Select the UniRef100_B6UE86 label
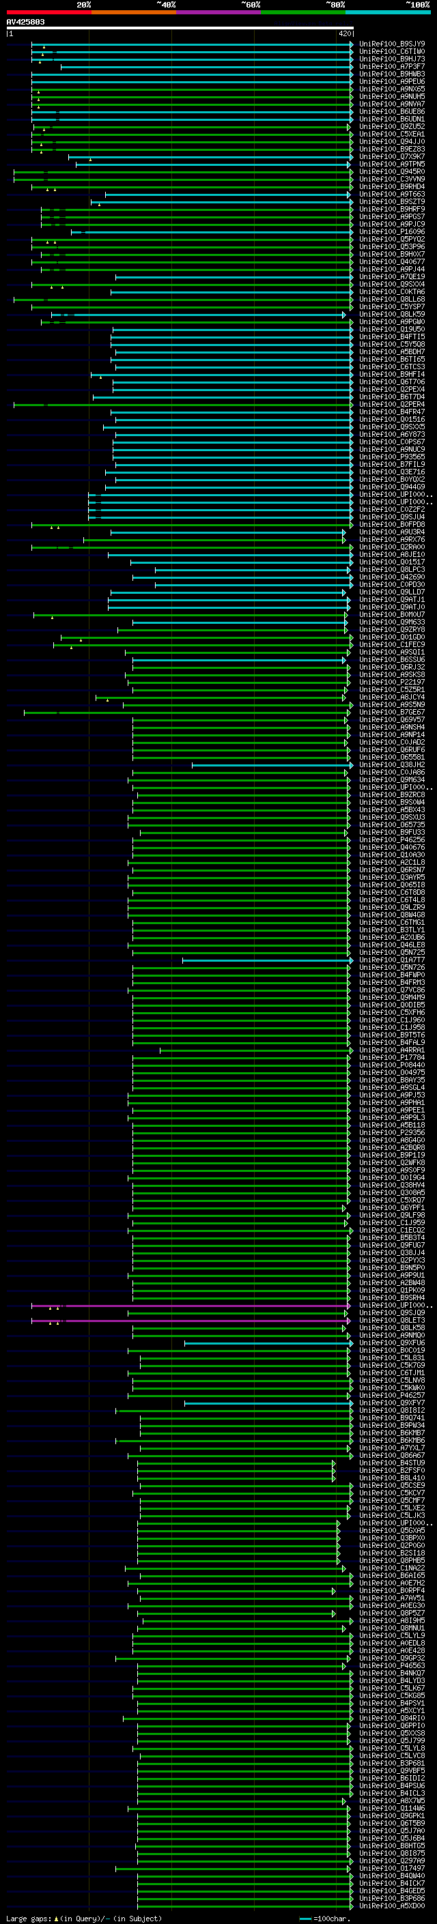 coord(392,111)
